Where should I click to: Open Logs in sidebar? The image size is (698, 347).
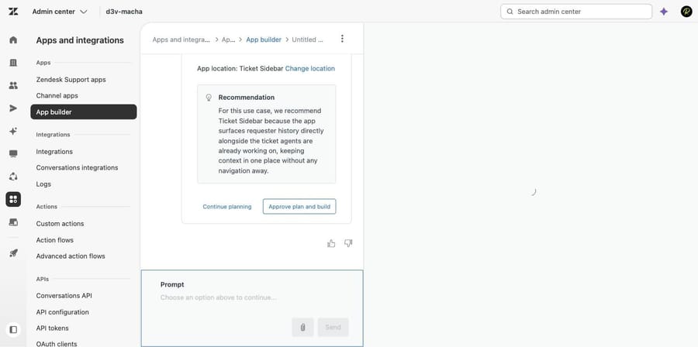43,184
